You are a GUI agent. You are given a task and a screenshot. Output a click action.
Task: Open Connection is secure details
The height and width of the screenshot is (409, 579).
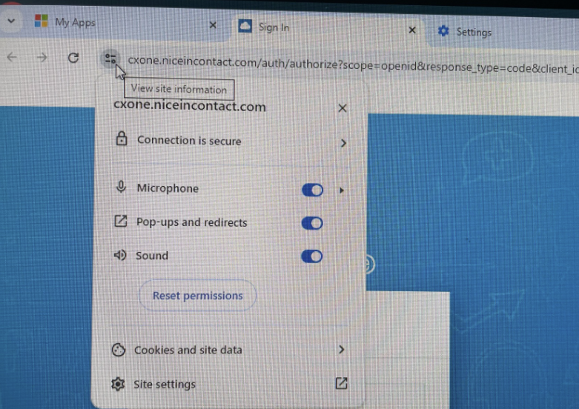tap(231, 142)
